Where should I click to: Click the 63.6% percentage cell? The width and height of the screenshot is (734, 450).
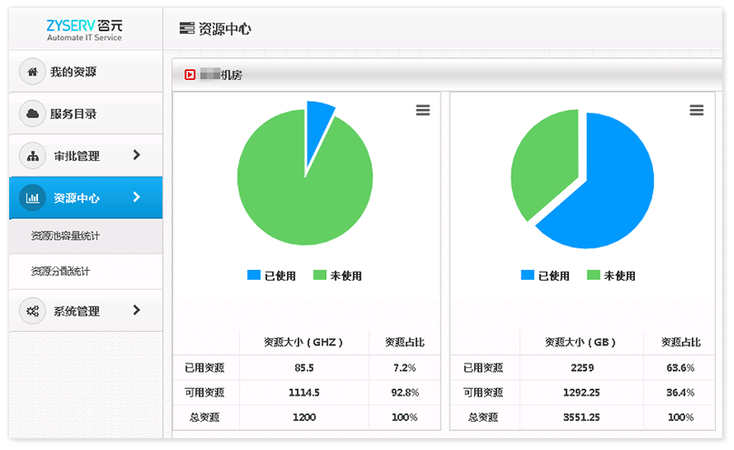point(680,367)
